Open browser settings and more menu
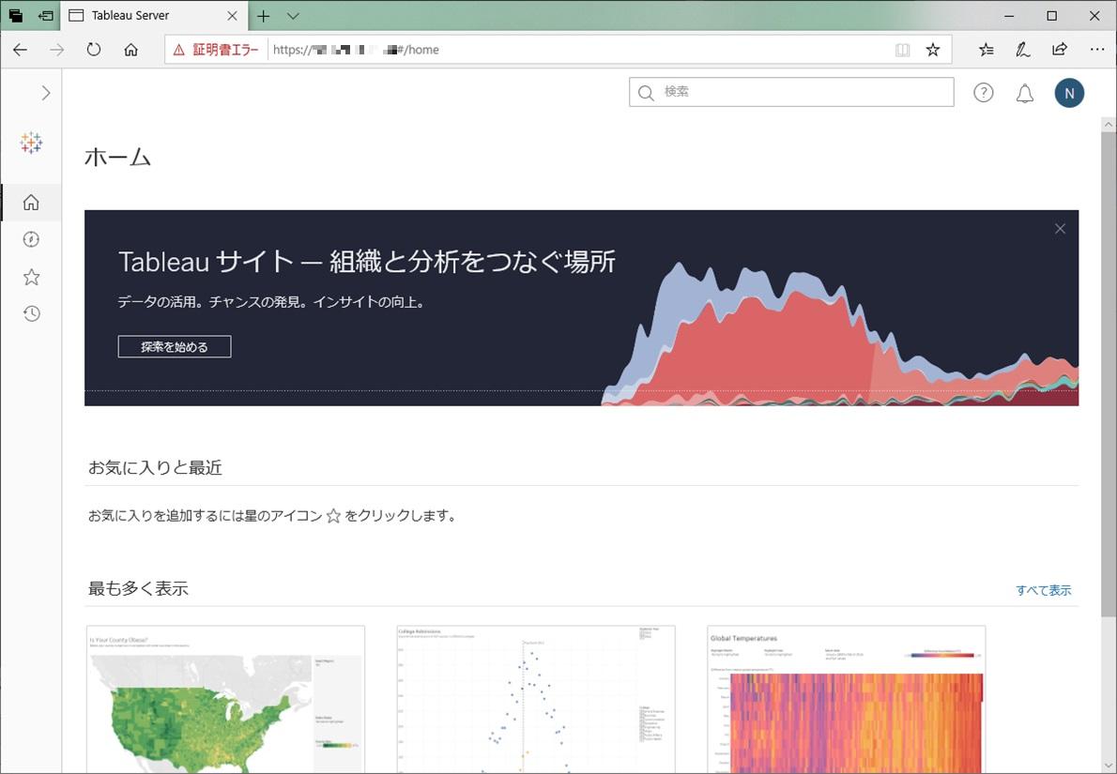This screenshot has height=774, width=1117. (x=1097, y=50)
